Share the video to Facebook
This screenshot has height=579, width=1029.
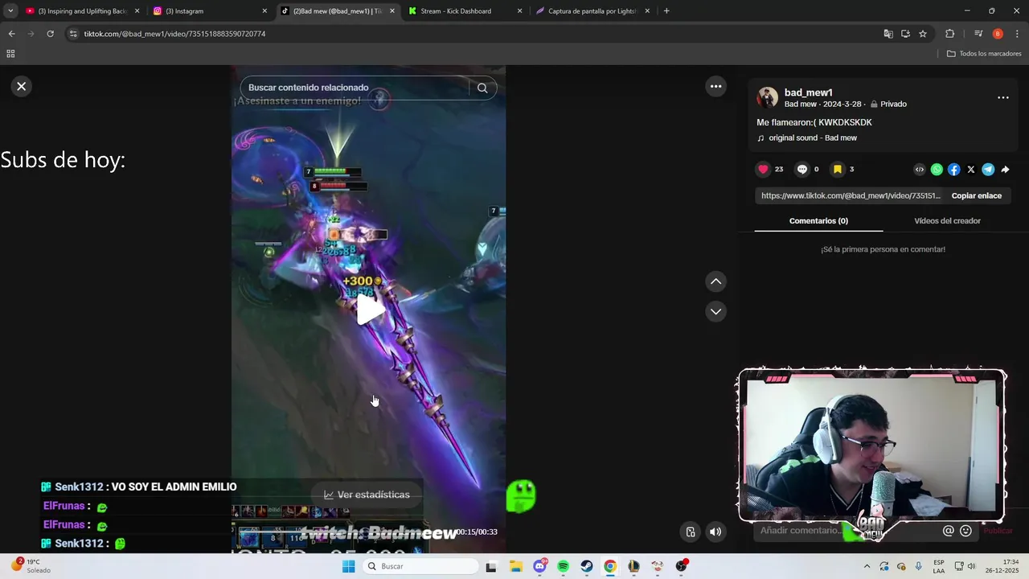tap(953, 169)
